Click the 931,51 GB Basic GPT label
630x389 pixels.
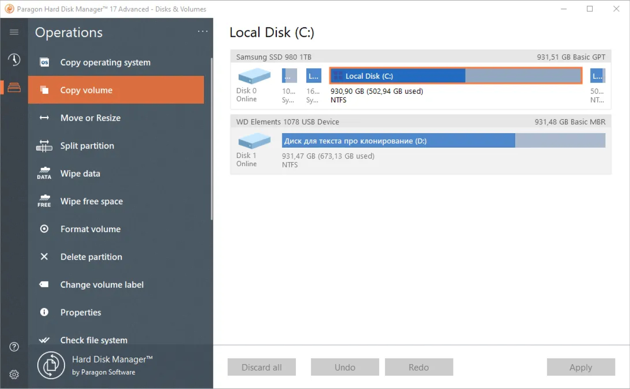571,57
